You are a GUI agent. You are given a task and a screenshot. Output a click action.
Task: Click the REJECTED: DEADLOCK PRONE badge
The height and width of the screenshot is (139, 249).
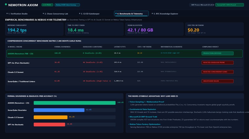click(x=217, y=63)
